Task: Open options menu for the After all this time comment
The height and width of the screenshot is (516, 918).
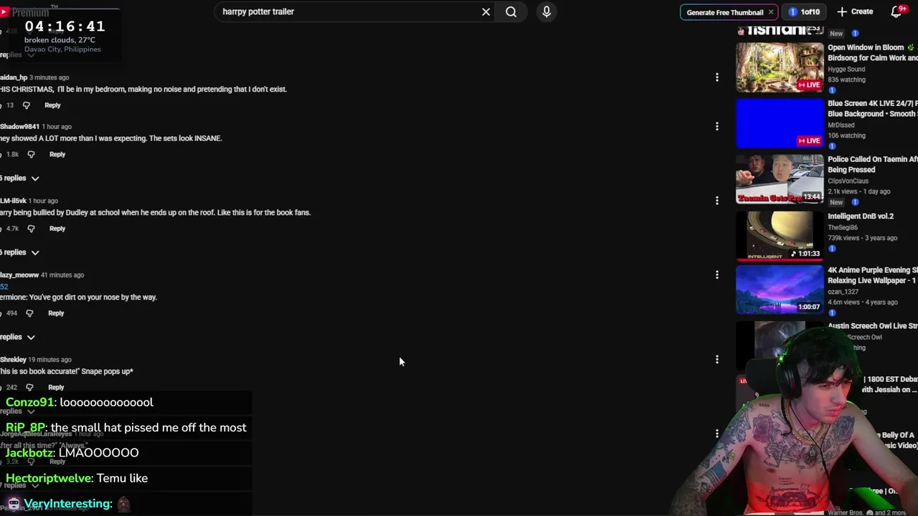Action: point(716,434)
